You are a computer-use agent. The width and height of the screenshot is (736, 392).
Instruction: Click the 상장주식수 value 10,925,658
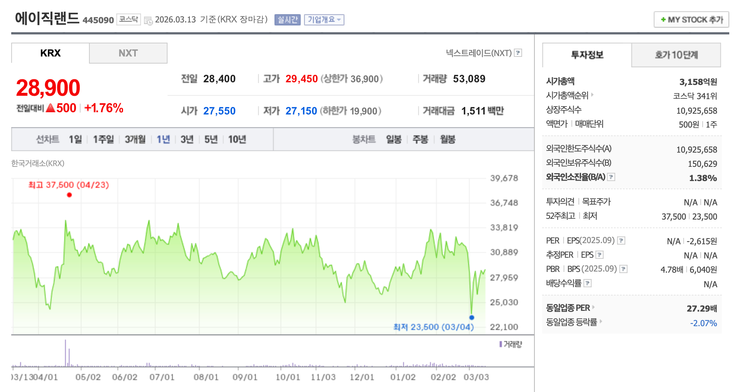[x=697, y=111]
